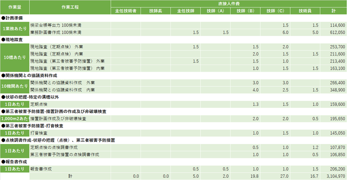Click the 1業務あたり label cell
Image resolution: width=347 pixels, height=180 pixels.
click(15, 29)
